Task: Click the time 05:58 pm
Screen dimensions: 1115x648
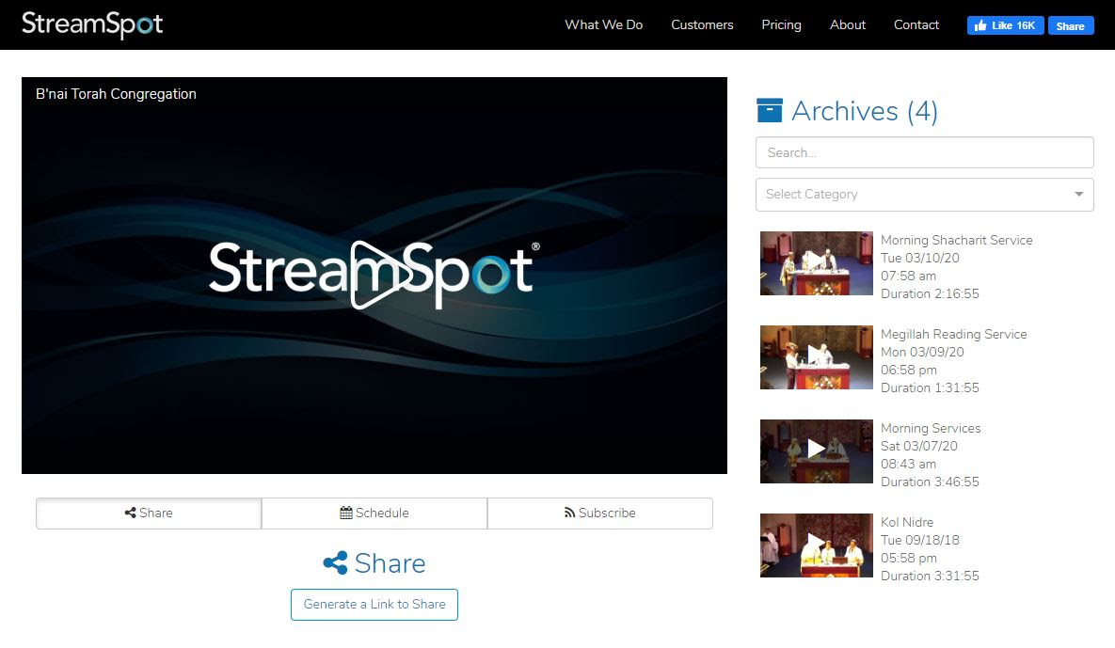Action: (909, 559)
